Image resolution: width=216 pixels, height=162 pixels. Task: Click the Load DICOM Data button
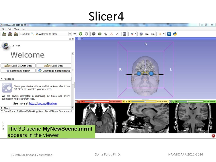18,66
